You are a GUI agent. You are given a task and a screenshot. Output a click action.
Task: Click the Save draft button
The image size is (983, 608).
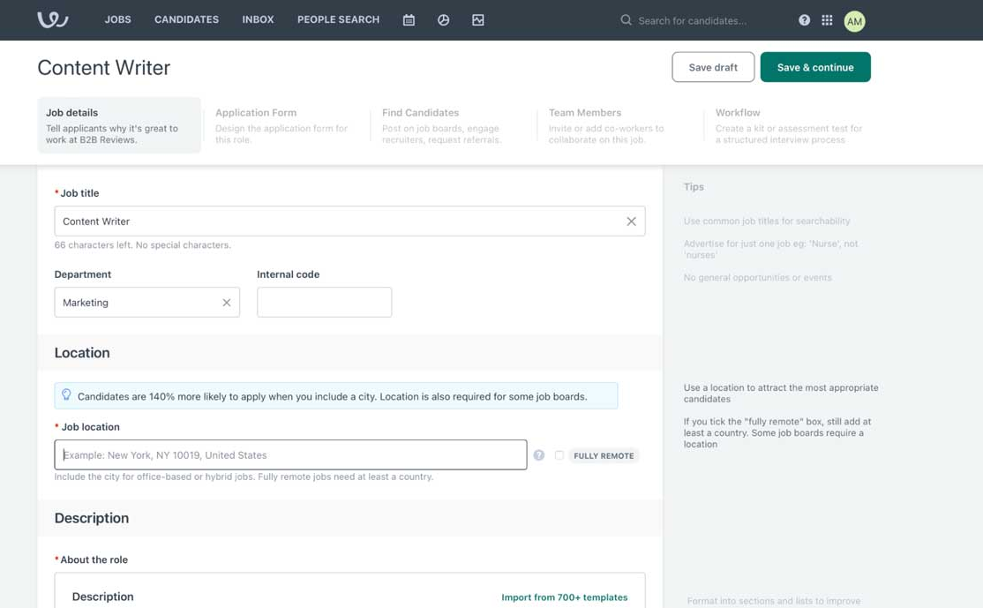coord(712,67)
